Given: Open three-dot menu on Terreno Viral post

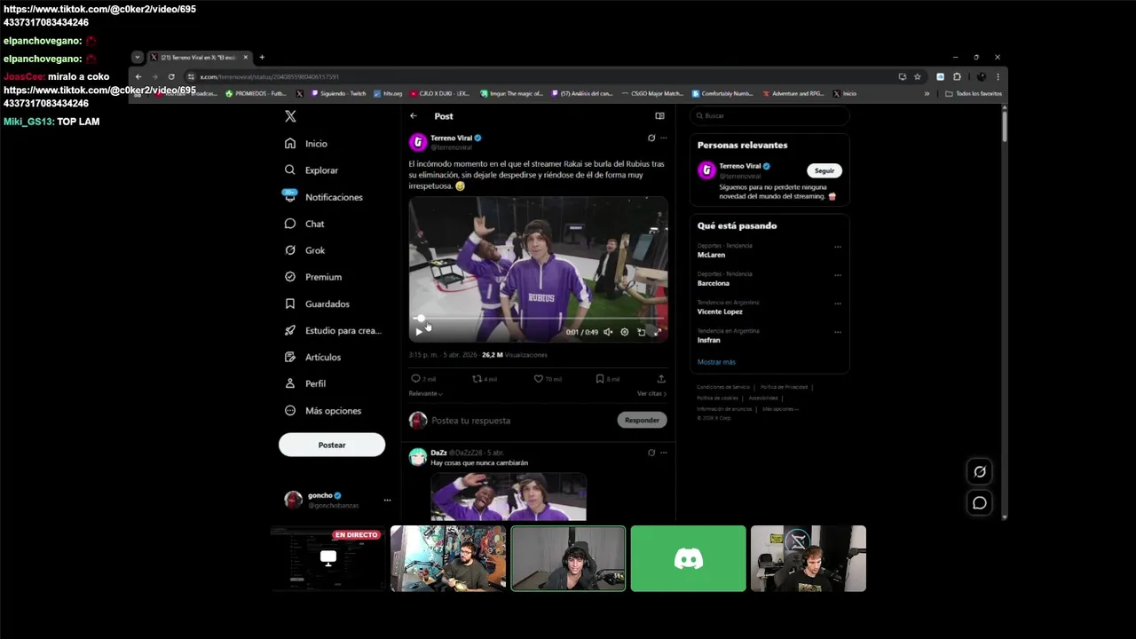Looking at the screenshot, I should tap(663, 138).
